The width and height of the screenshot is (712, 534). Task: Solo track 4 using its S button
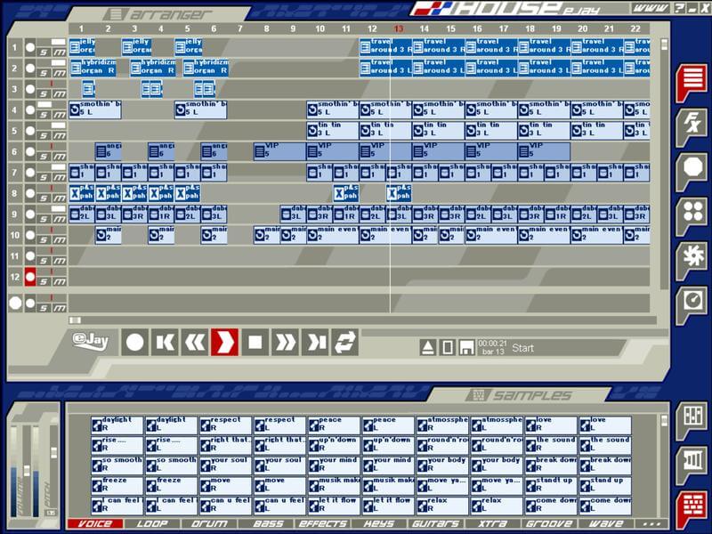(44, 115)
